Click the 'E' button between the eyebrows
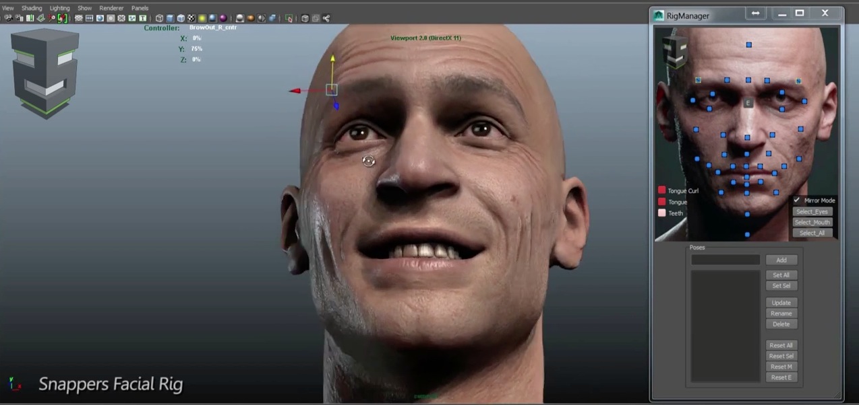The image size is (859, 405). point(748,103)
